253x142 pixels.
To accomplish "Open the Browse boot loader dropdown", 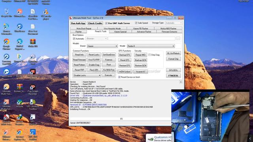I will click(96, 39).
